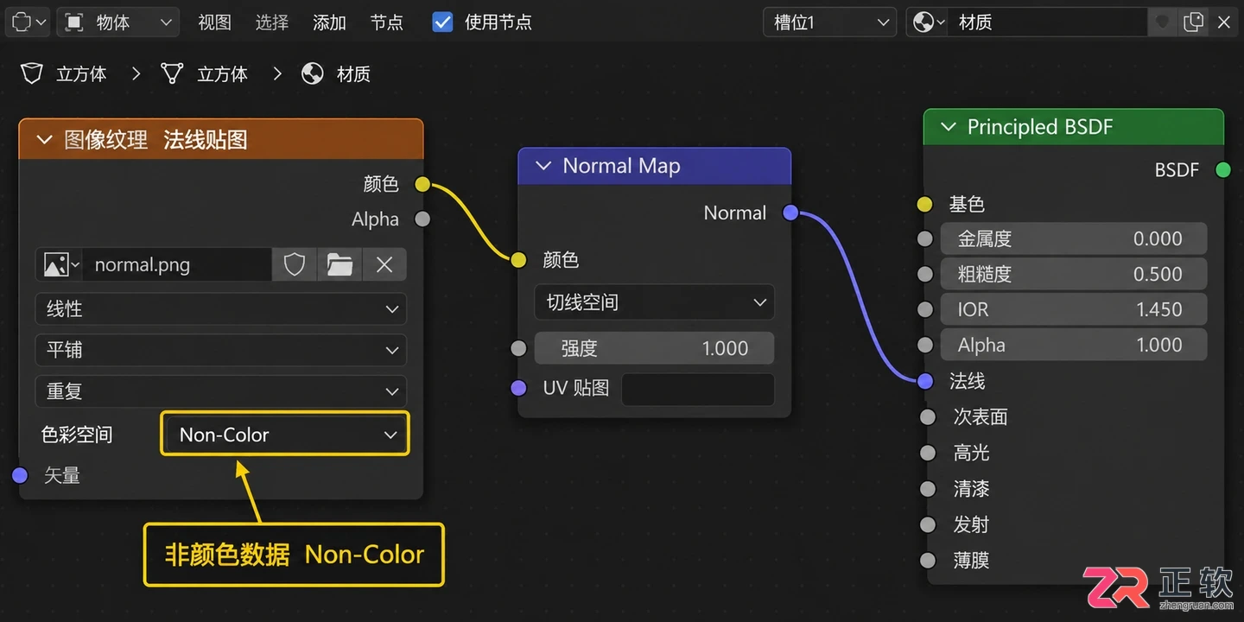Screen dimensions: 1244x622
Task: Open the editor type selector icon
Action: (x=28, y=22)
